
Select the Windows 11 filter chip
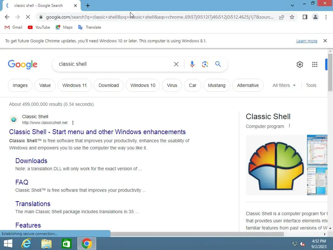pos(74,85)
